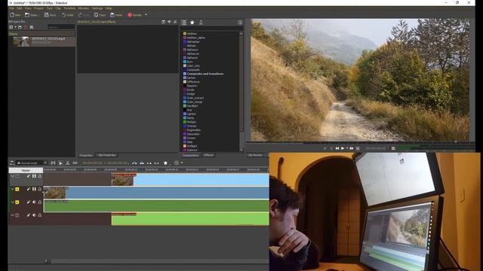The width and height of the screenshot is (483, 271).
Task: Switch to the Effects tab
Action: click(x=208, y=155)
